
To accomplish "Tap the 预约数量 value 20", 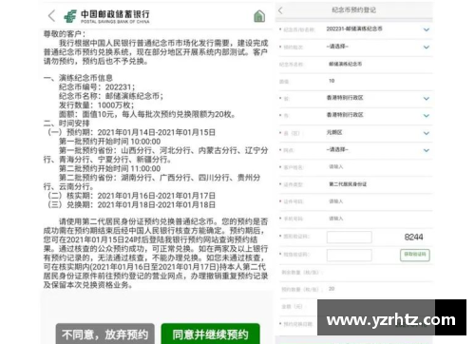I will tap(332, 289).
